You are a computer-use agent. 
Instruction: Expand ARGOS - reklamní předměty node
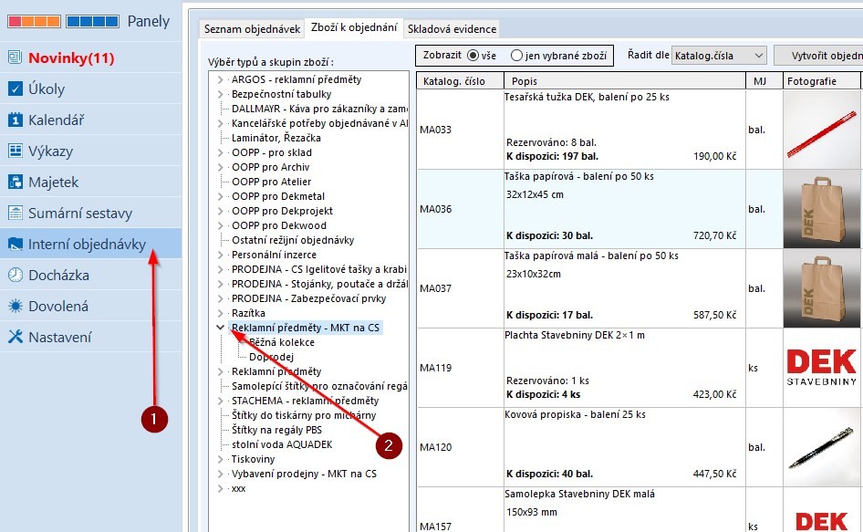click(x=220, y=80)
